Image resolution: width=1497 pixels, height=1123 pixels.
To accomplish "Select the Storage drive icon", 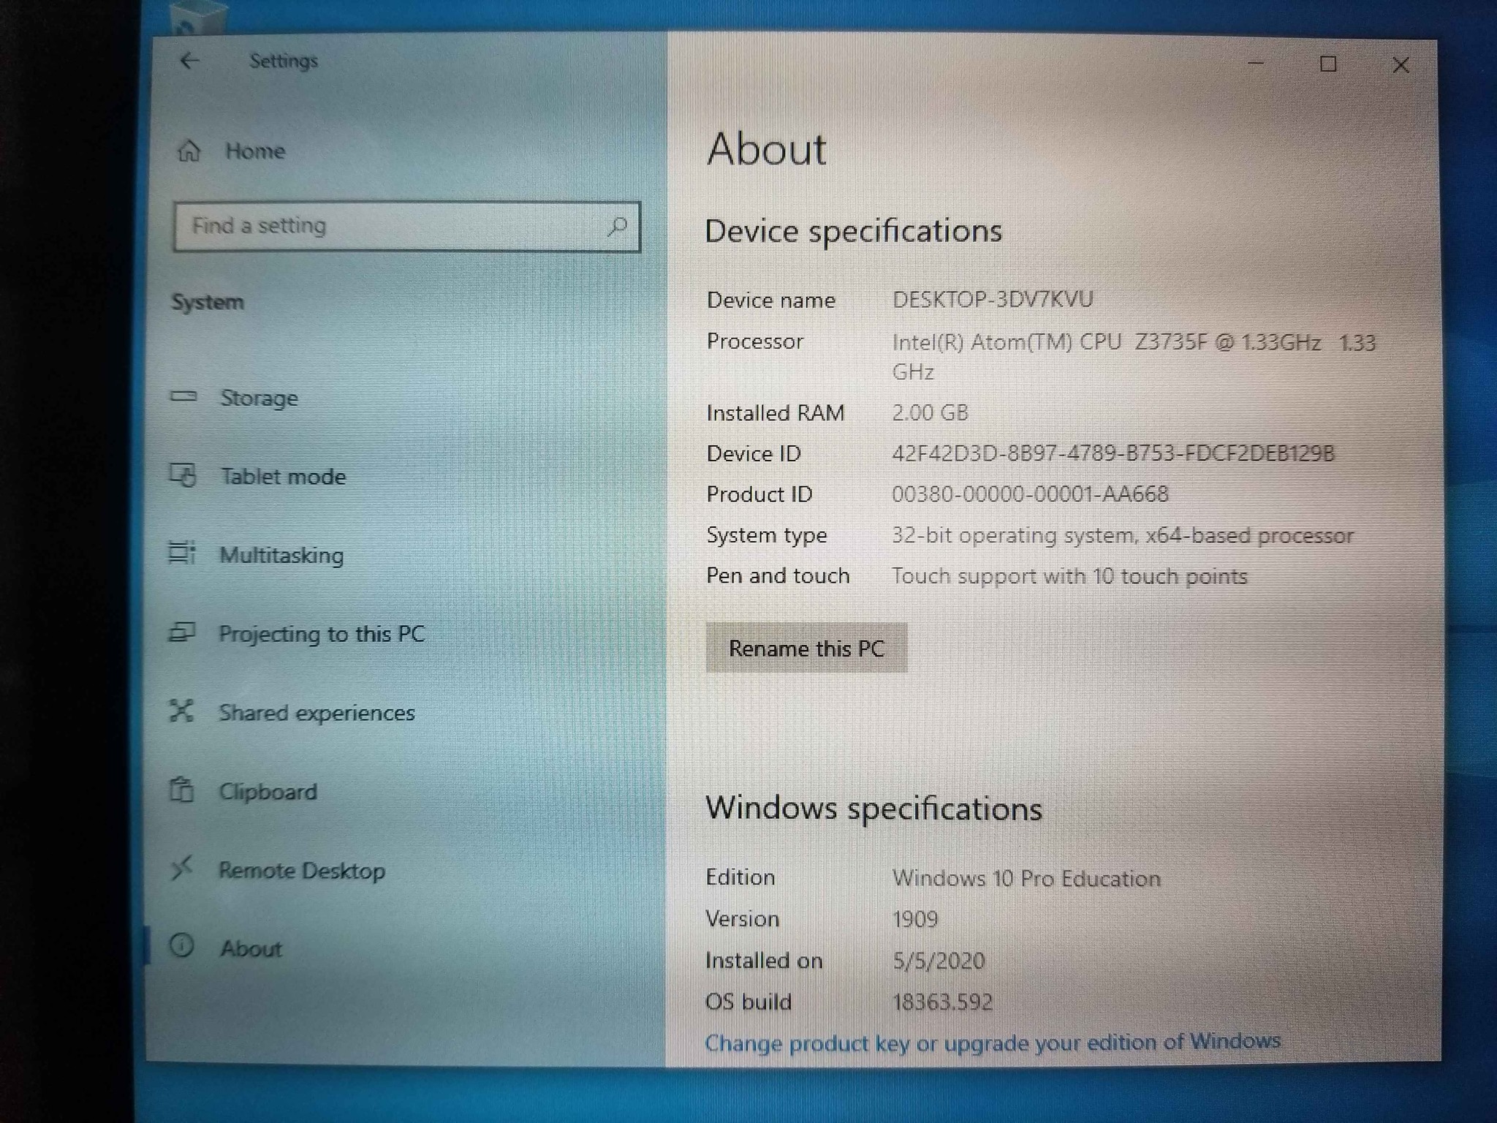I will [183, 396].
